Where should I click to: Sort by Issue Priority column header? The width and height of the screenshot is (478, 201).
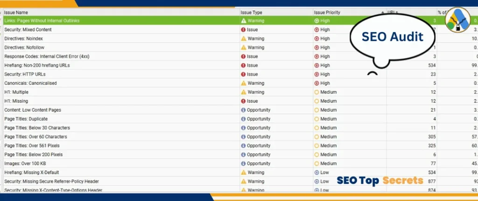coord(328,13)
